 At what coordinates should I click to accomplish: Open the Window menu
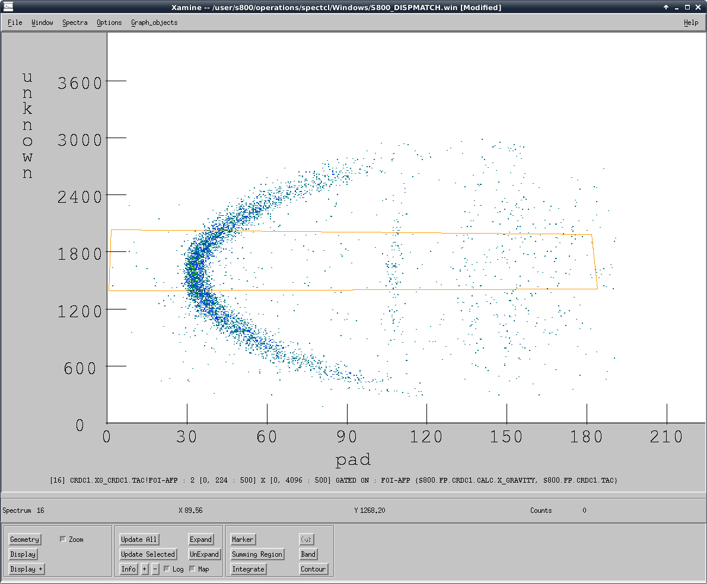(42, 23)
